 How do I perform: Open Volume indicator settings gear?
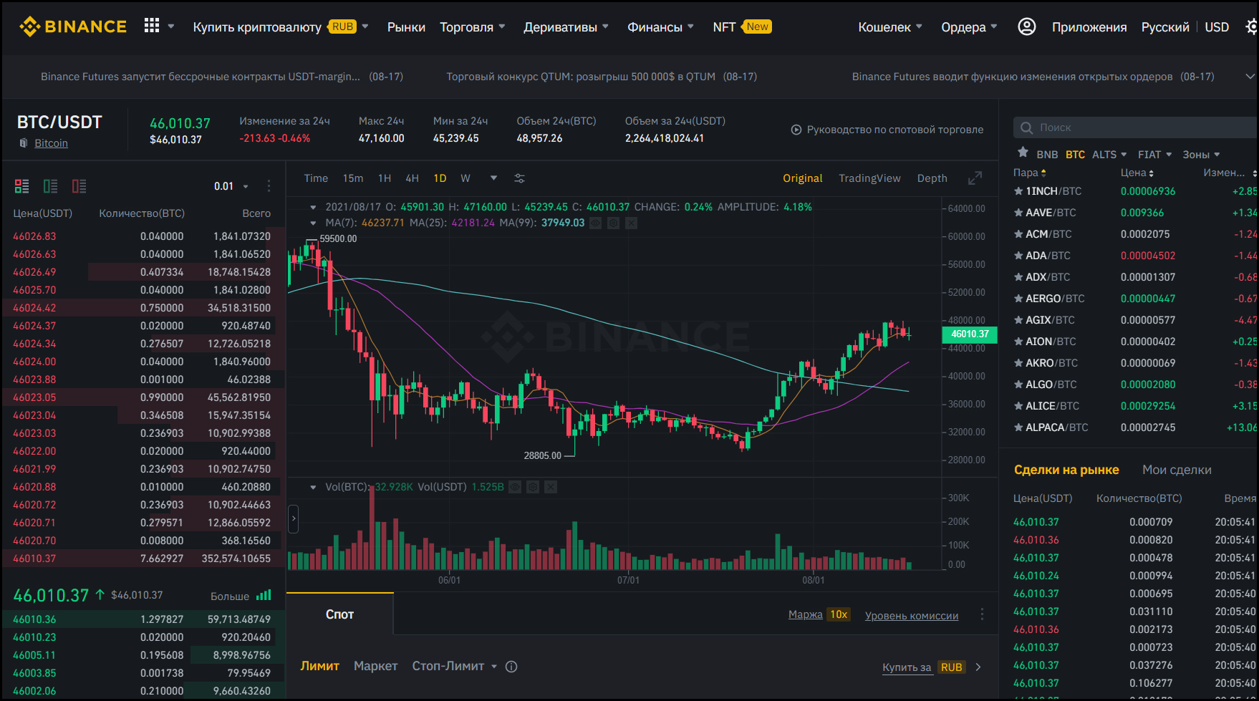(x=533, y=487)
